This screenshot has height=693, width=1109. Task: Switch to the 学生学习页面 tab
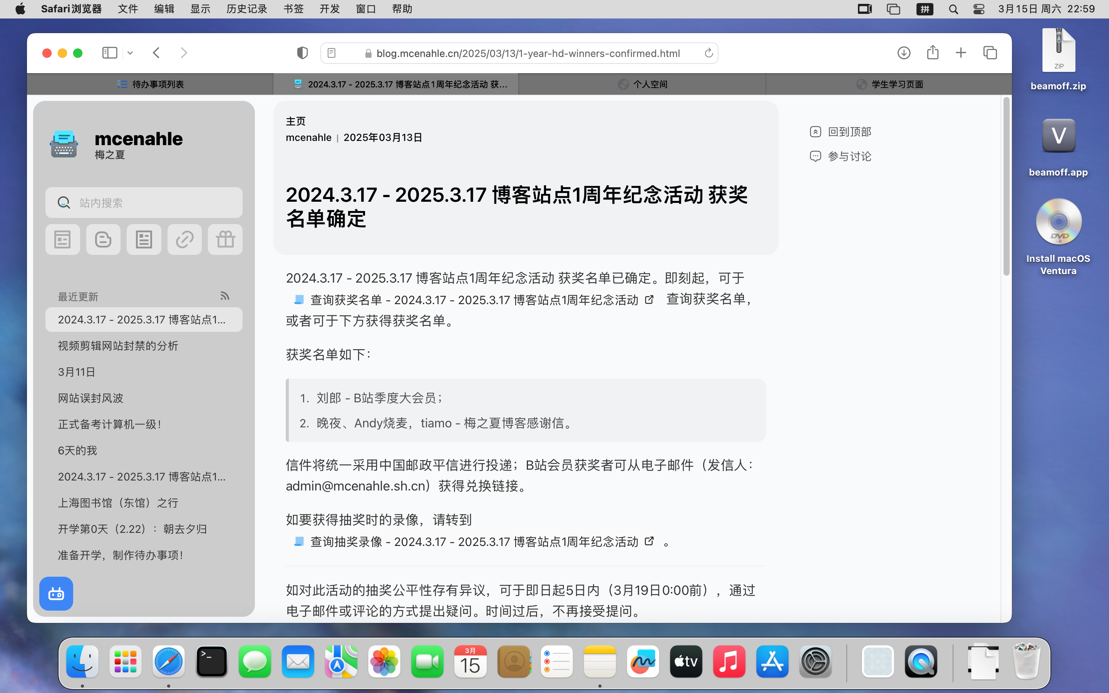[x=889, y=84]
